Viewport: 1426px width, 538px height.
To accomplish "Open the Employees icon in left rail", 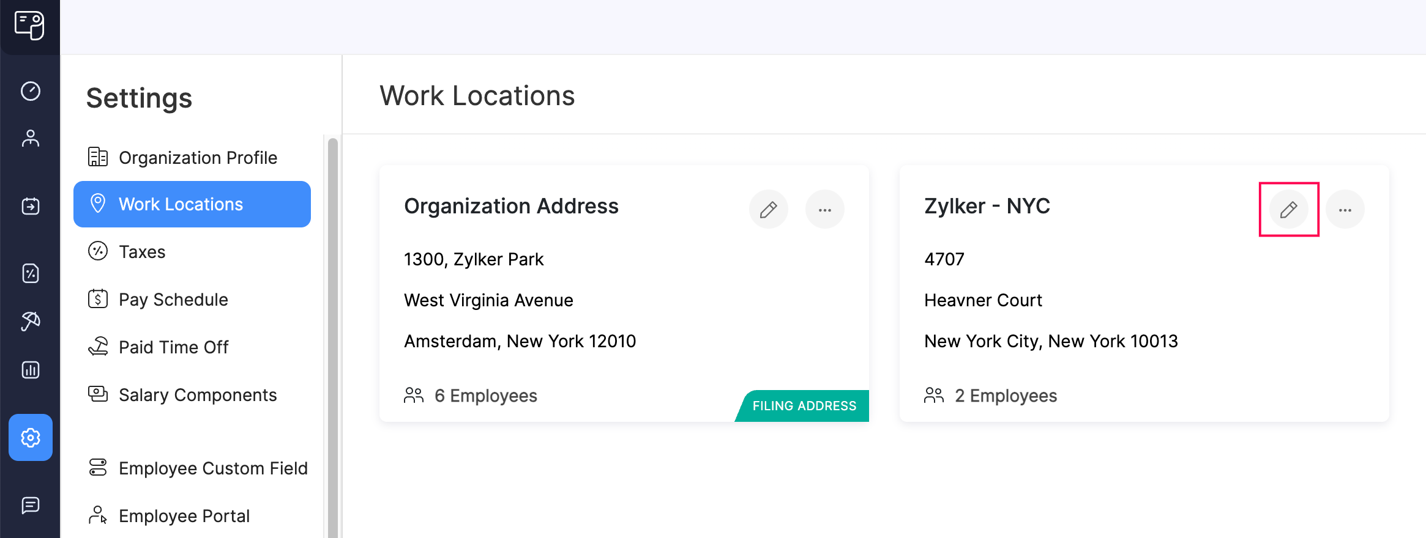I will pos(31,139).
